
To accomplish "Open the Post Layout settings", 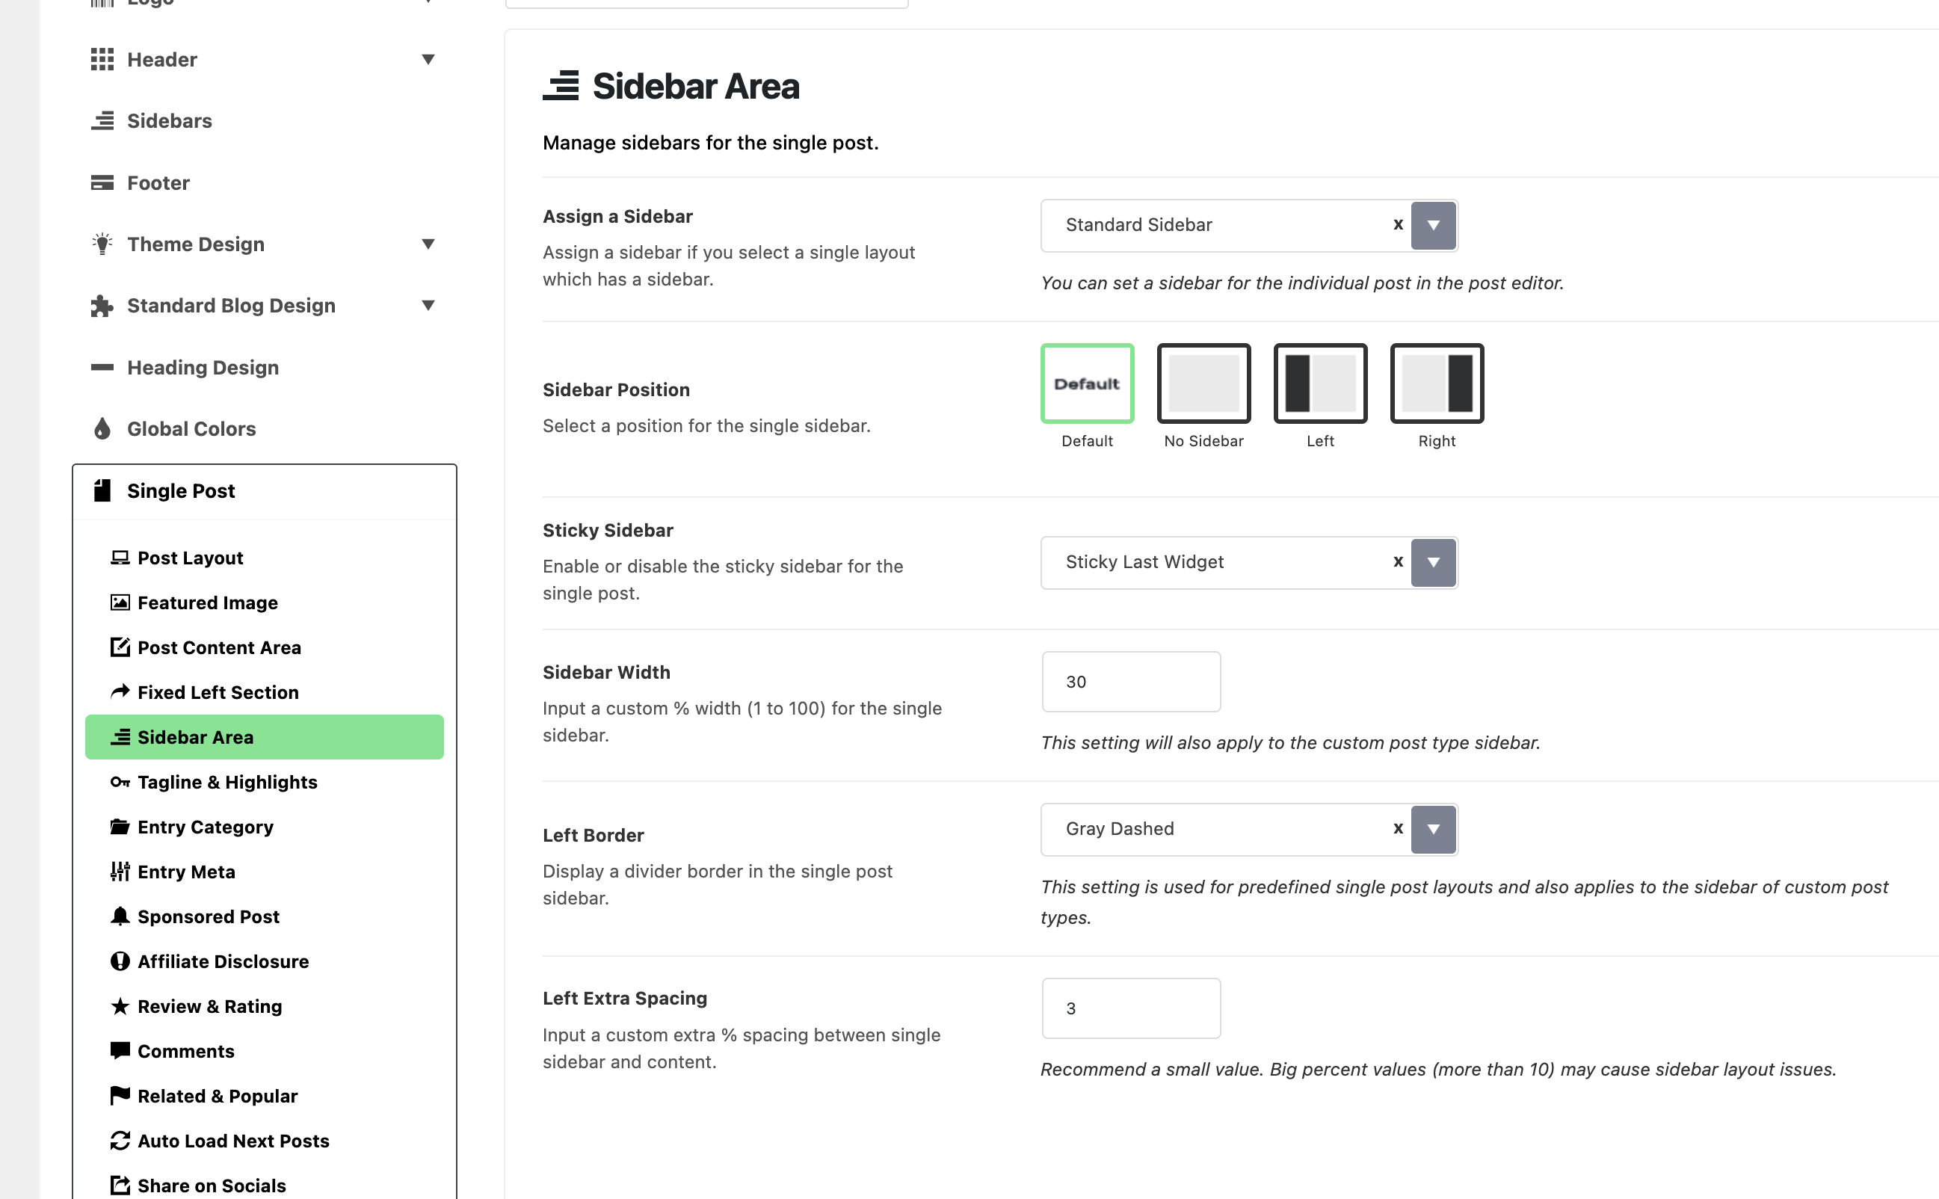I will click(191, 558).
